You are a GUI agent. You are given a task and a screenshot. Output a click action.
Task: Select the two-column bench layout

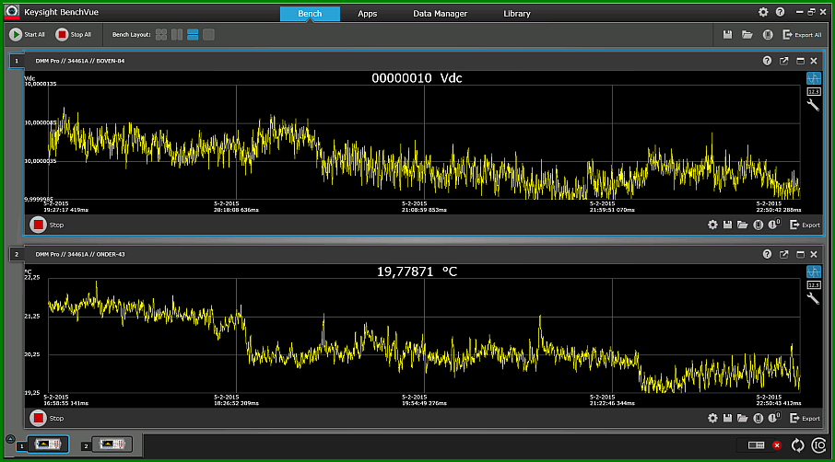(177, 35)
